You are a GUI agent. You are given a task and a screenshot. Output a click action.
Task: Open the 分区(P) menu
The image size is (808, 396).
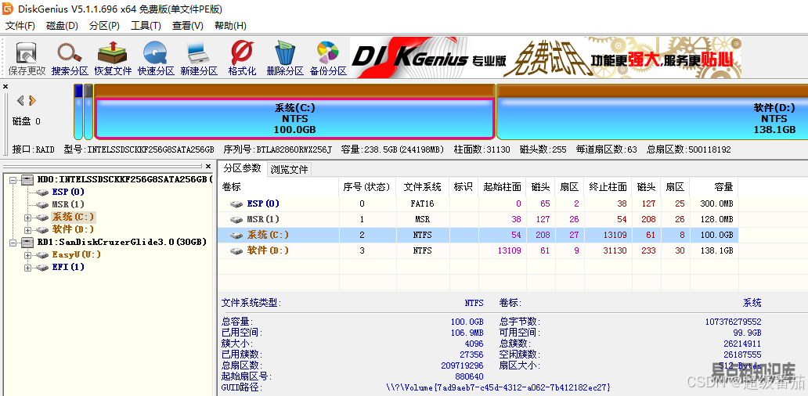pos(104,26)
